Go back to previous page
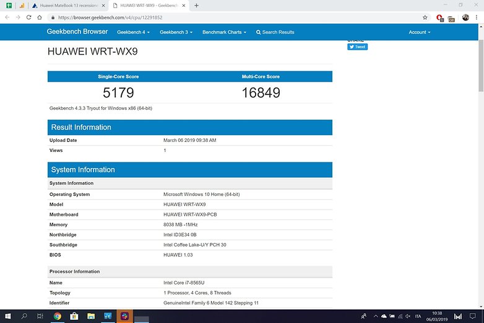Screen dimensions: 484x323 7,17
